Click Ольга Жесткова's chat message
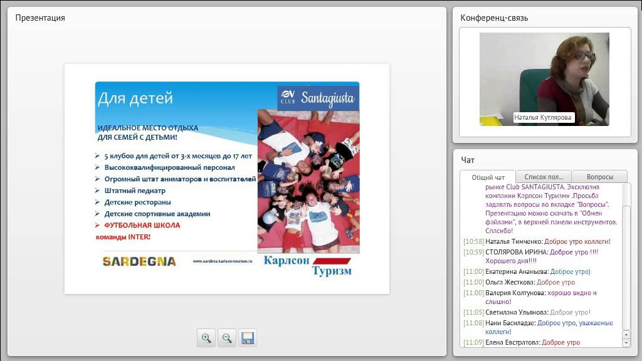 (x=519, y=282)
